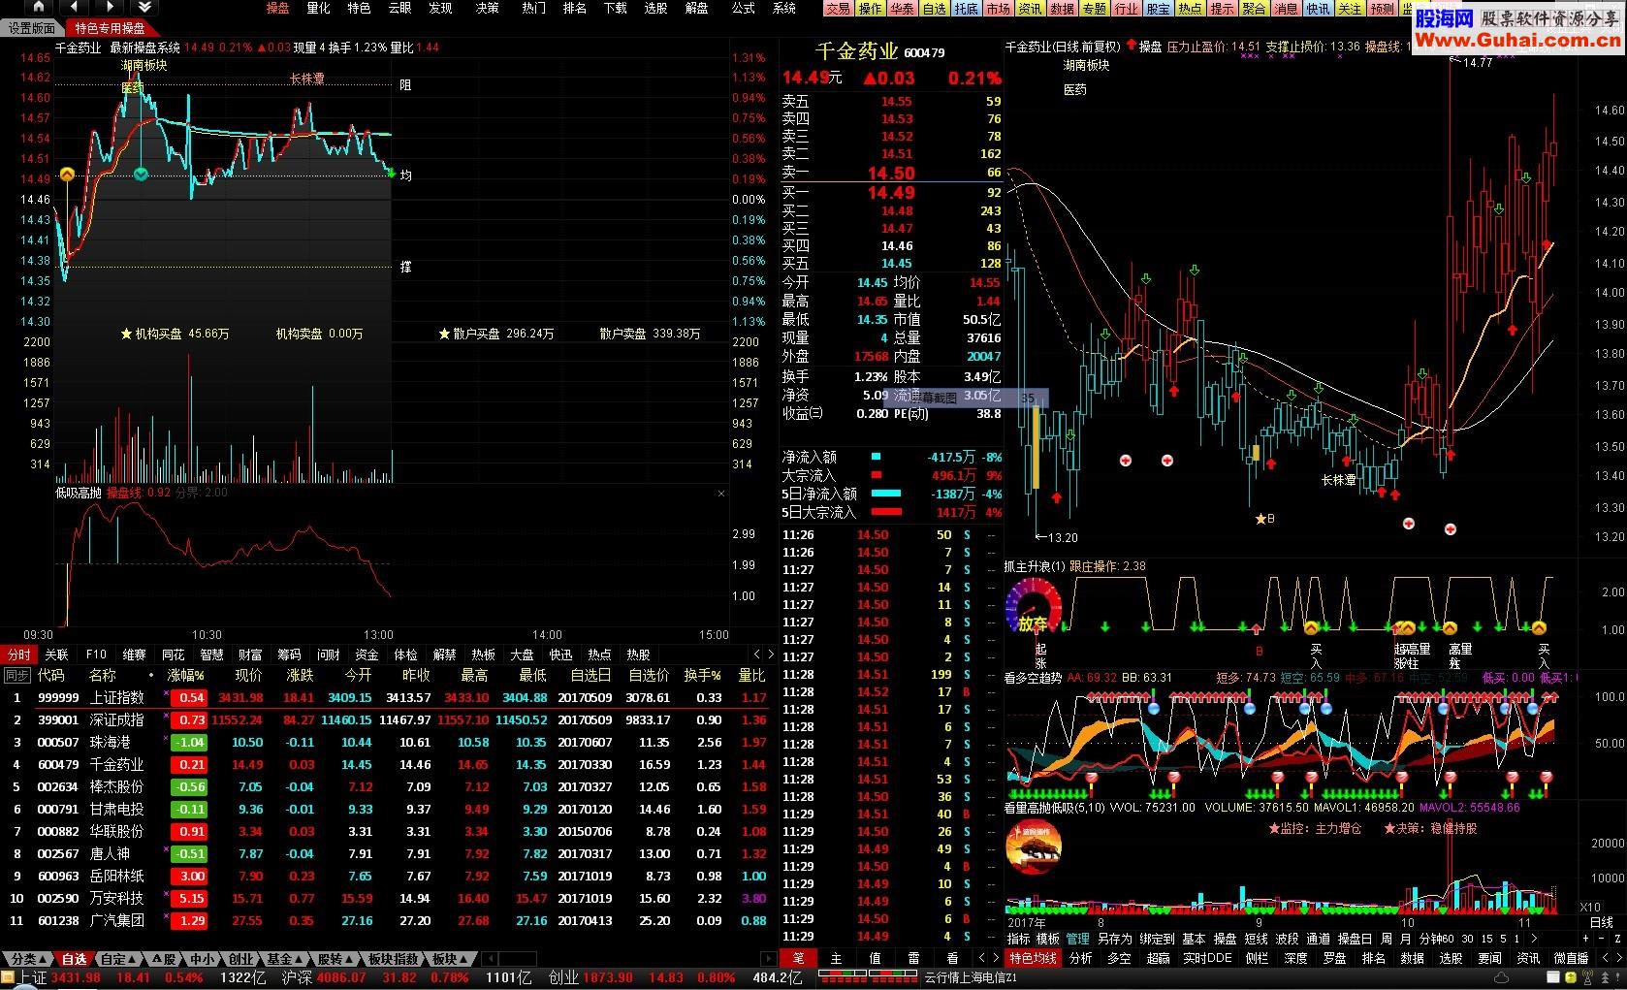Open the 云眼 menu
1627x990 pixels.
tap(399, 8)
